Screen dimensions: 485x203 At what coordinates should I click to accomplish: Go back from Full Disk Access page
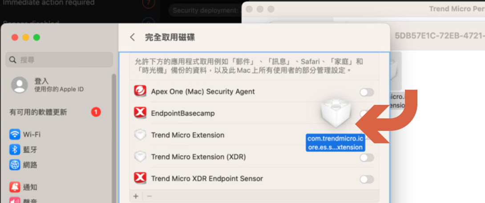pos(132,37)
